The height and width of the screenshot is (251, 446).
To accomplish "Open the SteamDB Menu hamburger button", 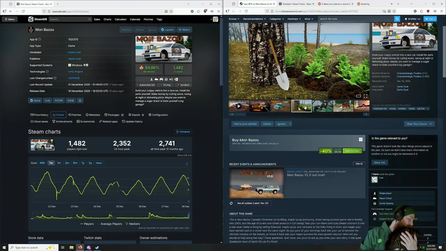I will click(x=10, y=19).
